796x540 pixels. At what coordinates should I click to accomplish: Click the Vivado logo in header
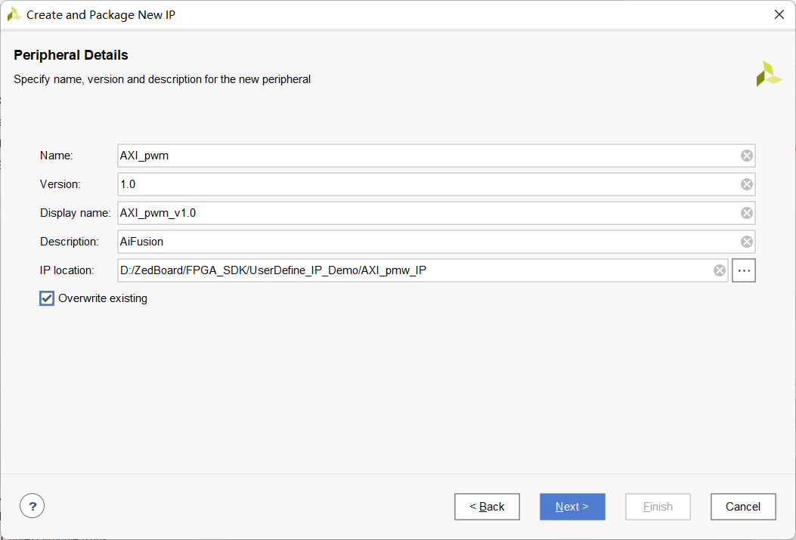click(769, 74)
